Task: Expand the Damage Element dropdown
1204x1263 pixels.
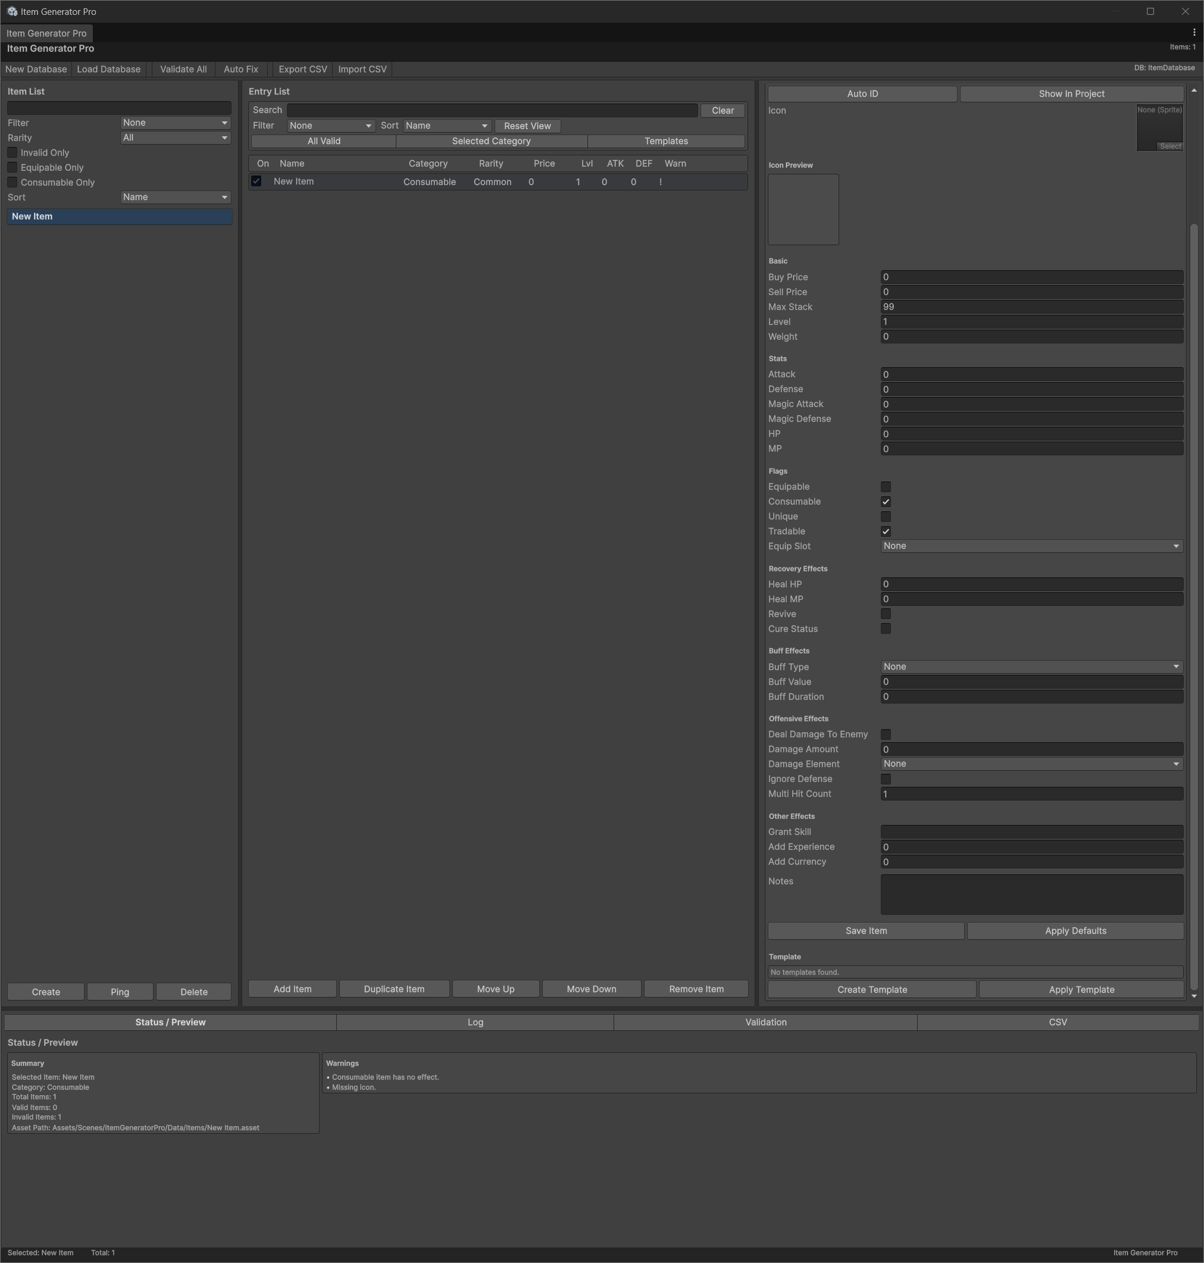Action: click(x=1031, y=764)
